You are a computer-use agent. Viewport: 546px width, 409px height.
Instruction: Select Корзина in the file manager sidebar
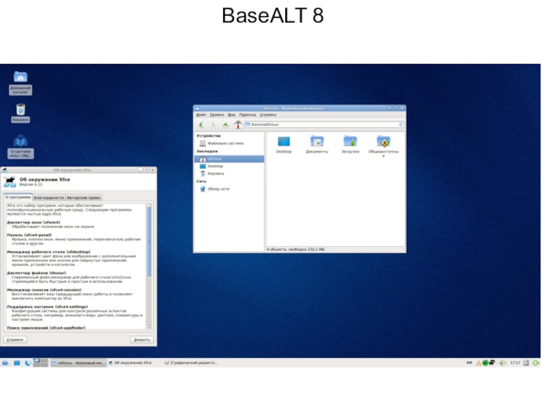click(x=229, y=174)
